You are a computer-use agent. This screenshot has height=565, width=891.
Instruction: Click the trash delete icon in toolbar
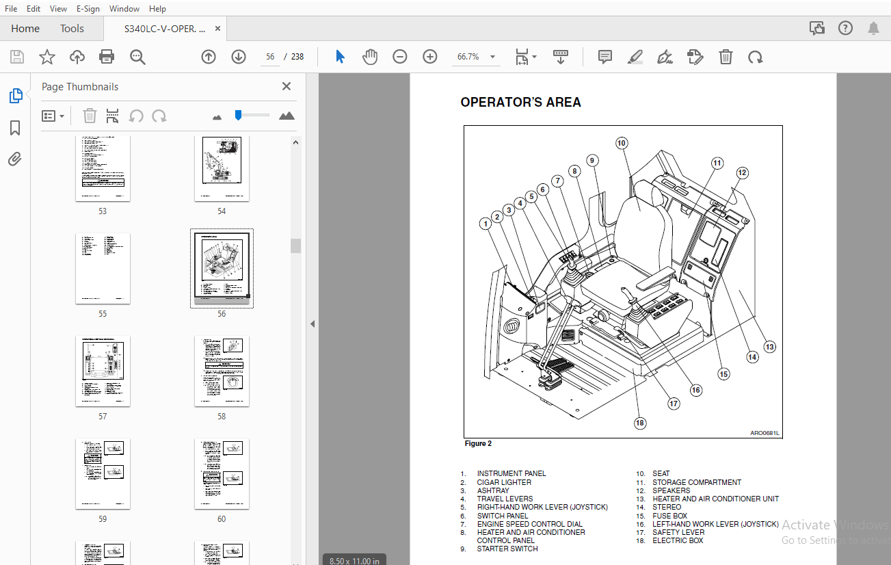(726, 57)
